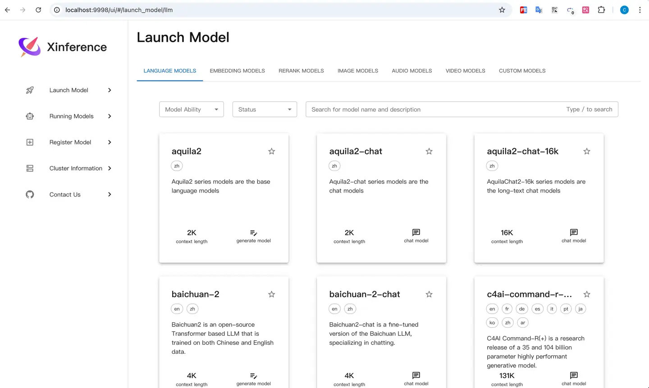The image size is (649, 388).
Task: Click the chat model icon on aquila2-chat card
Action: (416, 233)
